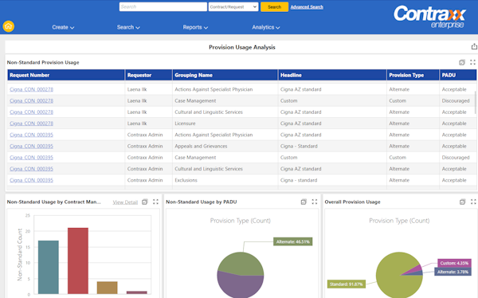Click the export icon beside Provision Usage Analysis
The height and width of the screenshot is (298, 478).
pos(474,47)
